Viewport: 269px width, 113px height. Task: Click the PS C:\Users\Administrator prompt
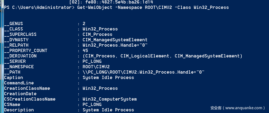coord(38,7)
